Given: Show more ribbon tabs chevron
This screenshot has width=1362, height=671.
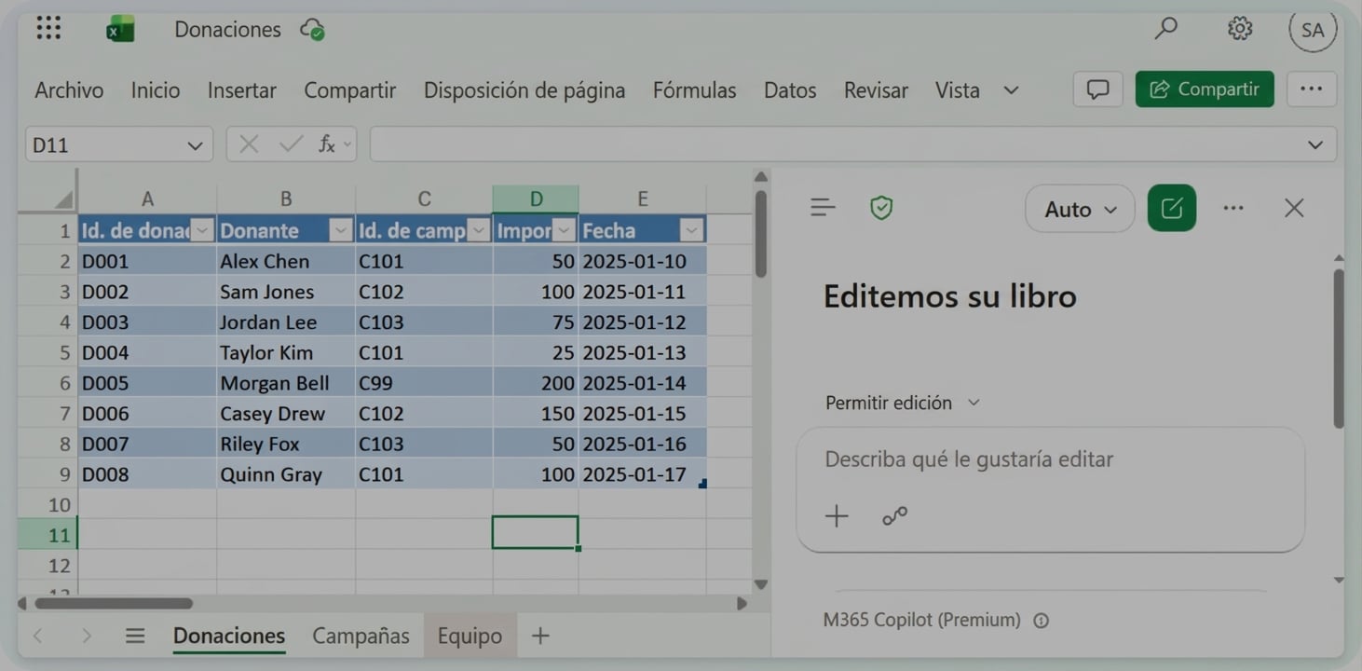Looking at the screenshot, I should pos(1011,90).
